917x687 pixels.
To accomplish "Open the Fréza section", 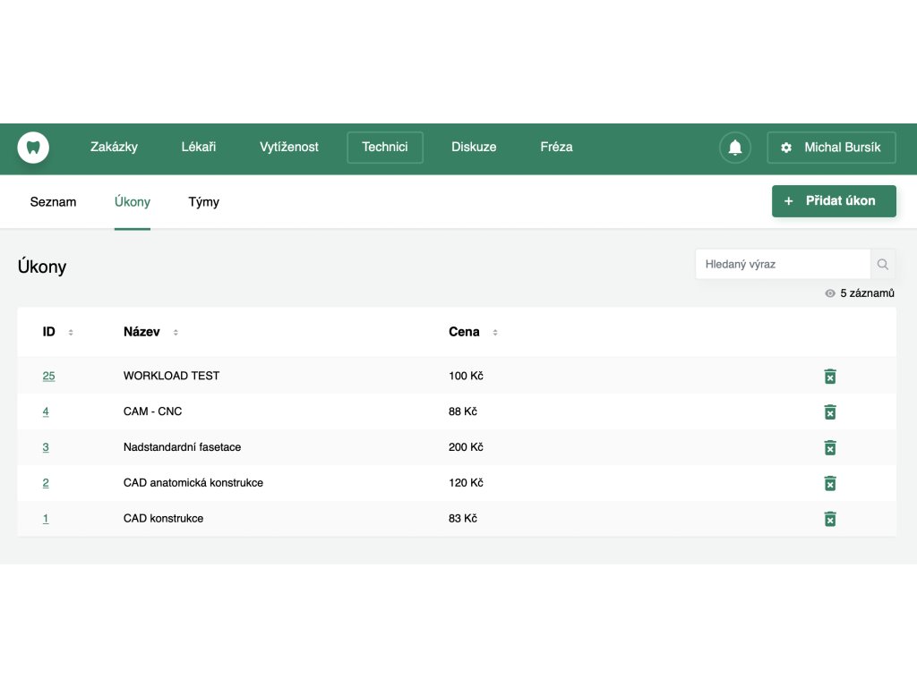I will point(556,148).
